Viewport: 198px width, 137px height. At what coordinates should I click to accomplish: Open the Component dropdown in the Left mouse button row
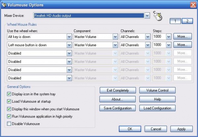click(115, 45)
